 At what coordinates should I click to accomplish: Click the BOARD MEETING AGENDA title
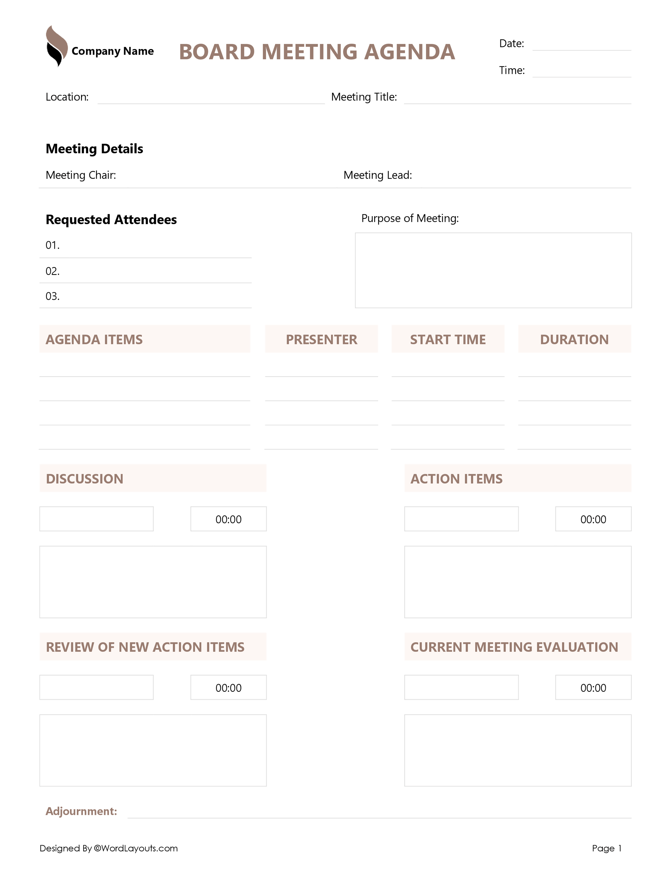pos(317,52)
